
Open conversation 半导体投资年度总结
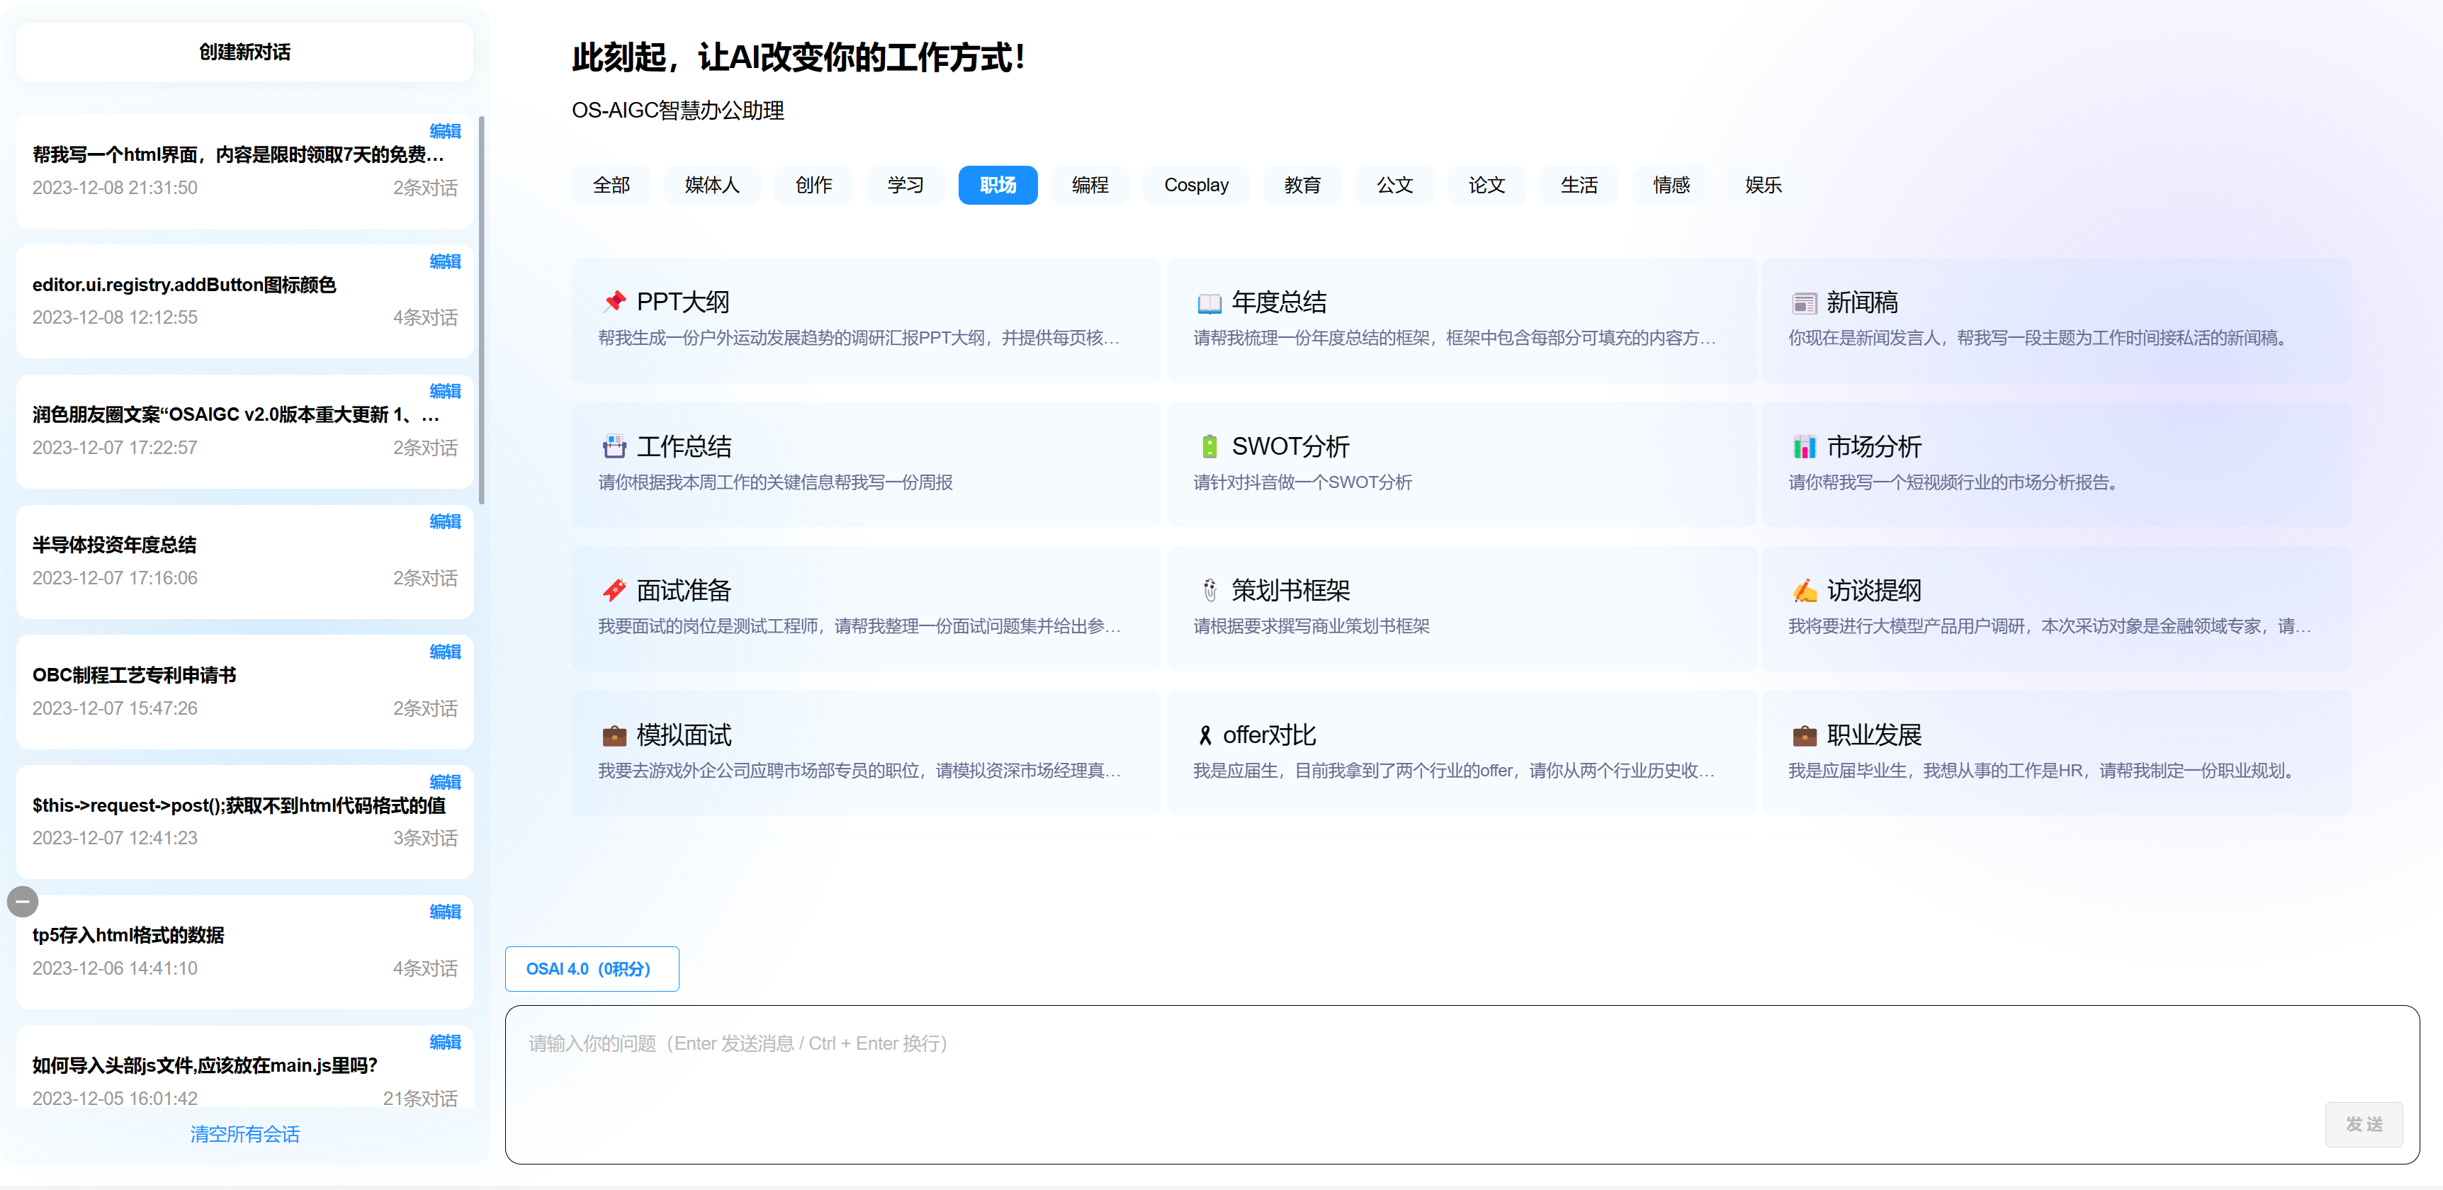[244, 561]
